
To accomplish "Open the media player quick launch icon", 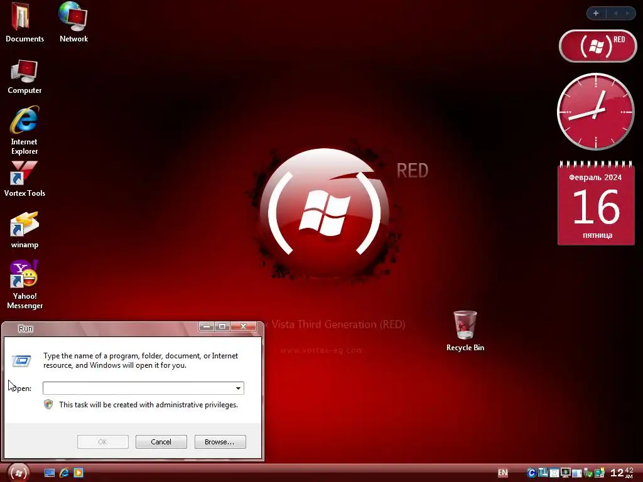I will (78, 473).
